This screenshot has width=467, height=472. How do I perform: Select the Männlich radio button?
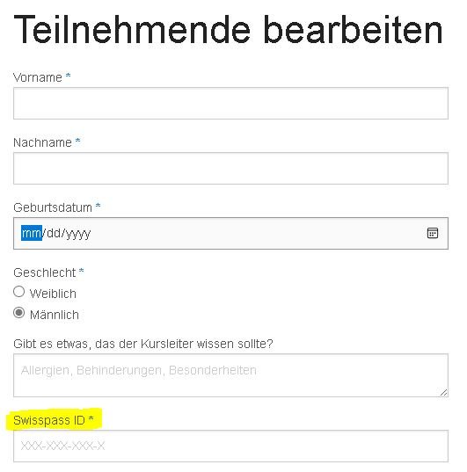click(x=19, y=313)
